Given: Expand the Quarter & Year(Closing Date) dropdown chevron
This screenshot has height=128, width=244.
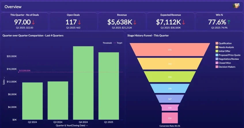Looking at the screenshot, I should (87, 125).
